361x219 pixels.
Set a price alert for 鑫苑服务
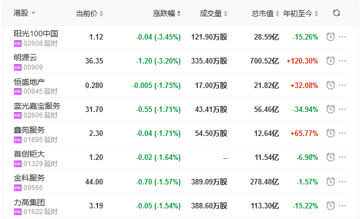pos(330,133)
